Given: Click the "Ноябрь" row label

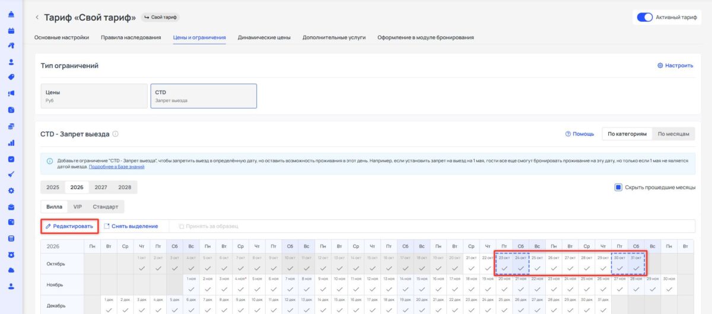Looking at the screenshot, I should 62,284.
